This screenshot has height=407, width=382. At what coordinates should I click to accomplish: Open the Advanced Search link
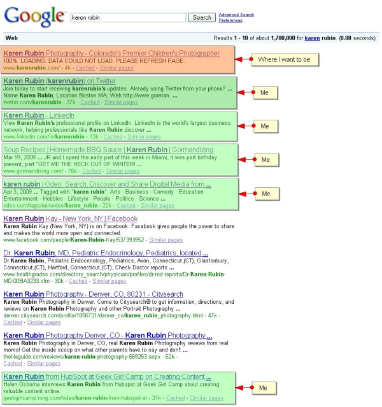click(x=236, y=15)
